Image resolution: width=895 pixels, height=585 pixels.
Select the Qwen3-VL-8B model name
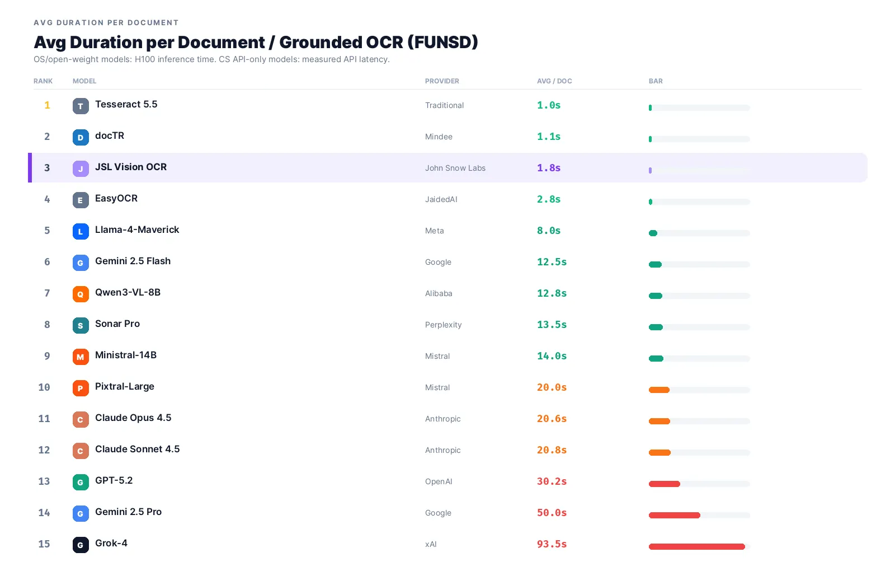128,293
